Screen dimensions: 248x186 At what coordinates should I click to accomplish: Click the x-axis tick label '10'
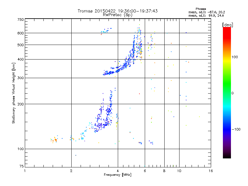(179, 171)
